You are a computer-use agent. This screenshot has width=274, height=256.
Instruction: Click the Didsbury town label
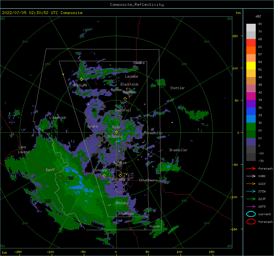point(115,136)
